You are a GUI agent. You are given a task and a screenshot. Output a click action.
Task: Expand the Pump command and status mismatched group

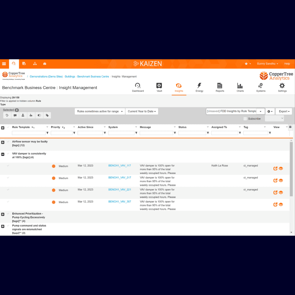coord(3,226)
